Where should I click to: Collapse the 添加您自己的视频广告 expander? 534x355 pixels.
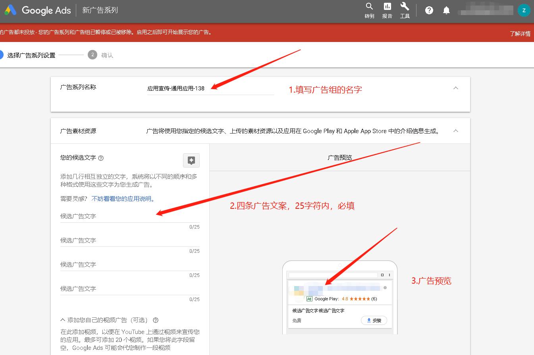[63, 320]
